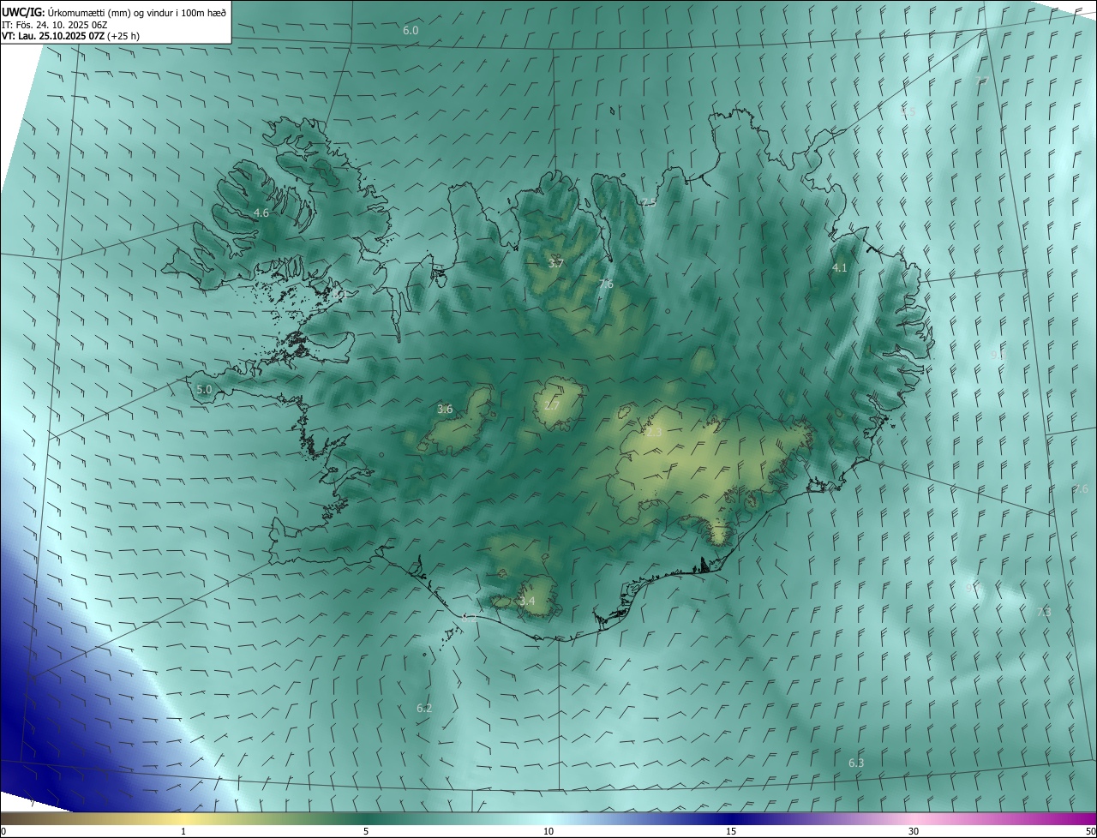Click the title "Úrkomumætti (mm) og vindur i 100m hæð"

click(136, 12)
